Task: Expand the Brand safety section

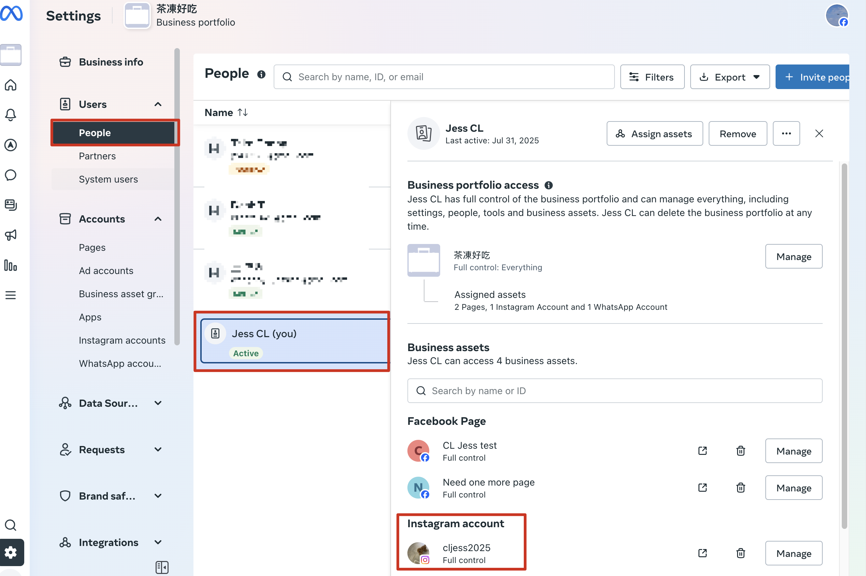Action: (x=158, y=496)
